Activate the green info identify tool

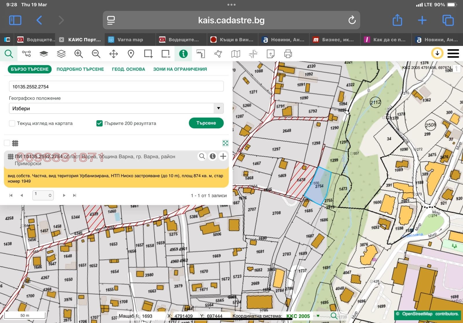(183, 54)
